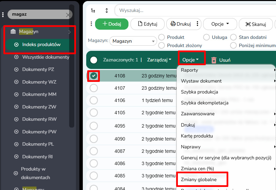
Task: Choose Zmiany globalne menu entry
Action: tap(199, 180)
